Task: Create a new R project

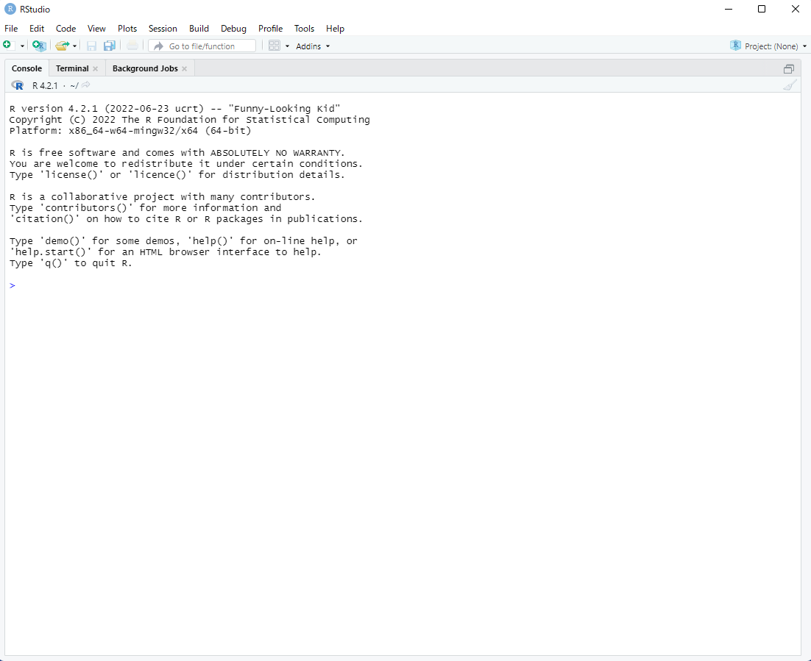Action: click(39, 46)
